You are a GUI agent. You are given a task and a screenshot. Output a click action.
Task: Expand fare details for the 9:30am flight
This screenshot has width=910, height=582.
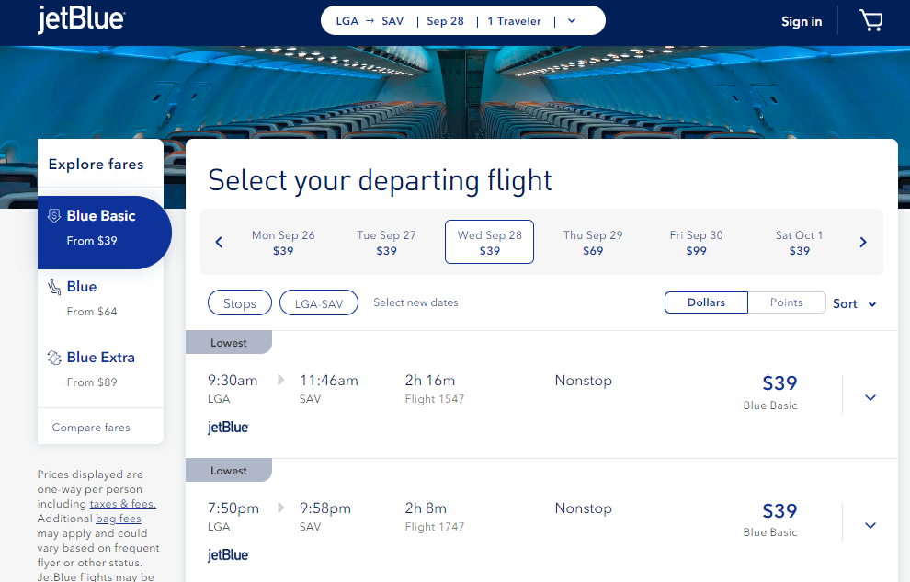(870, 397)
